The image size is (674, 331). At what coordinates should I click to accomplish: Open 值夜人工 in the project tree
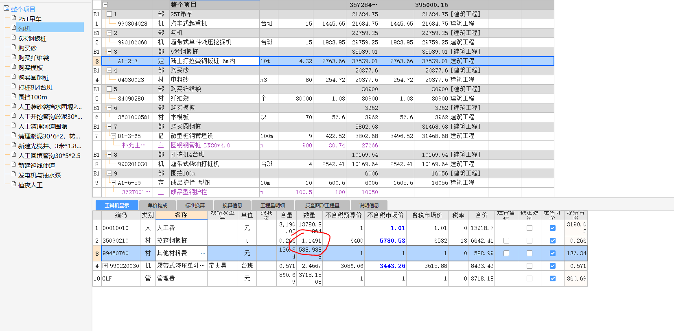click(30, 185)
